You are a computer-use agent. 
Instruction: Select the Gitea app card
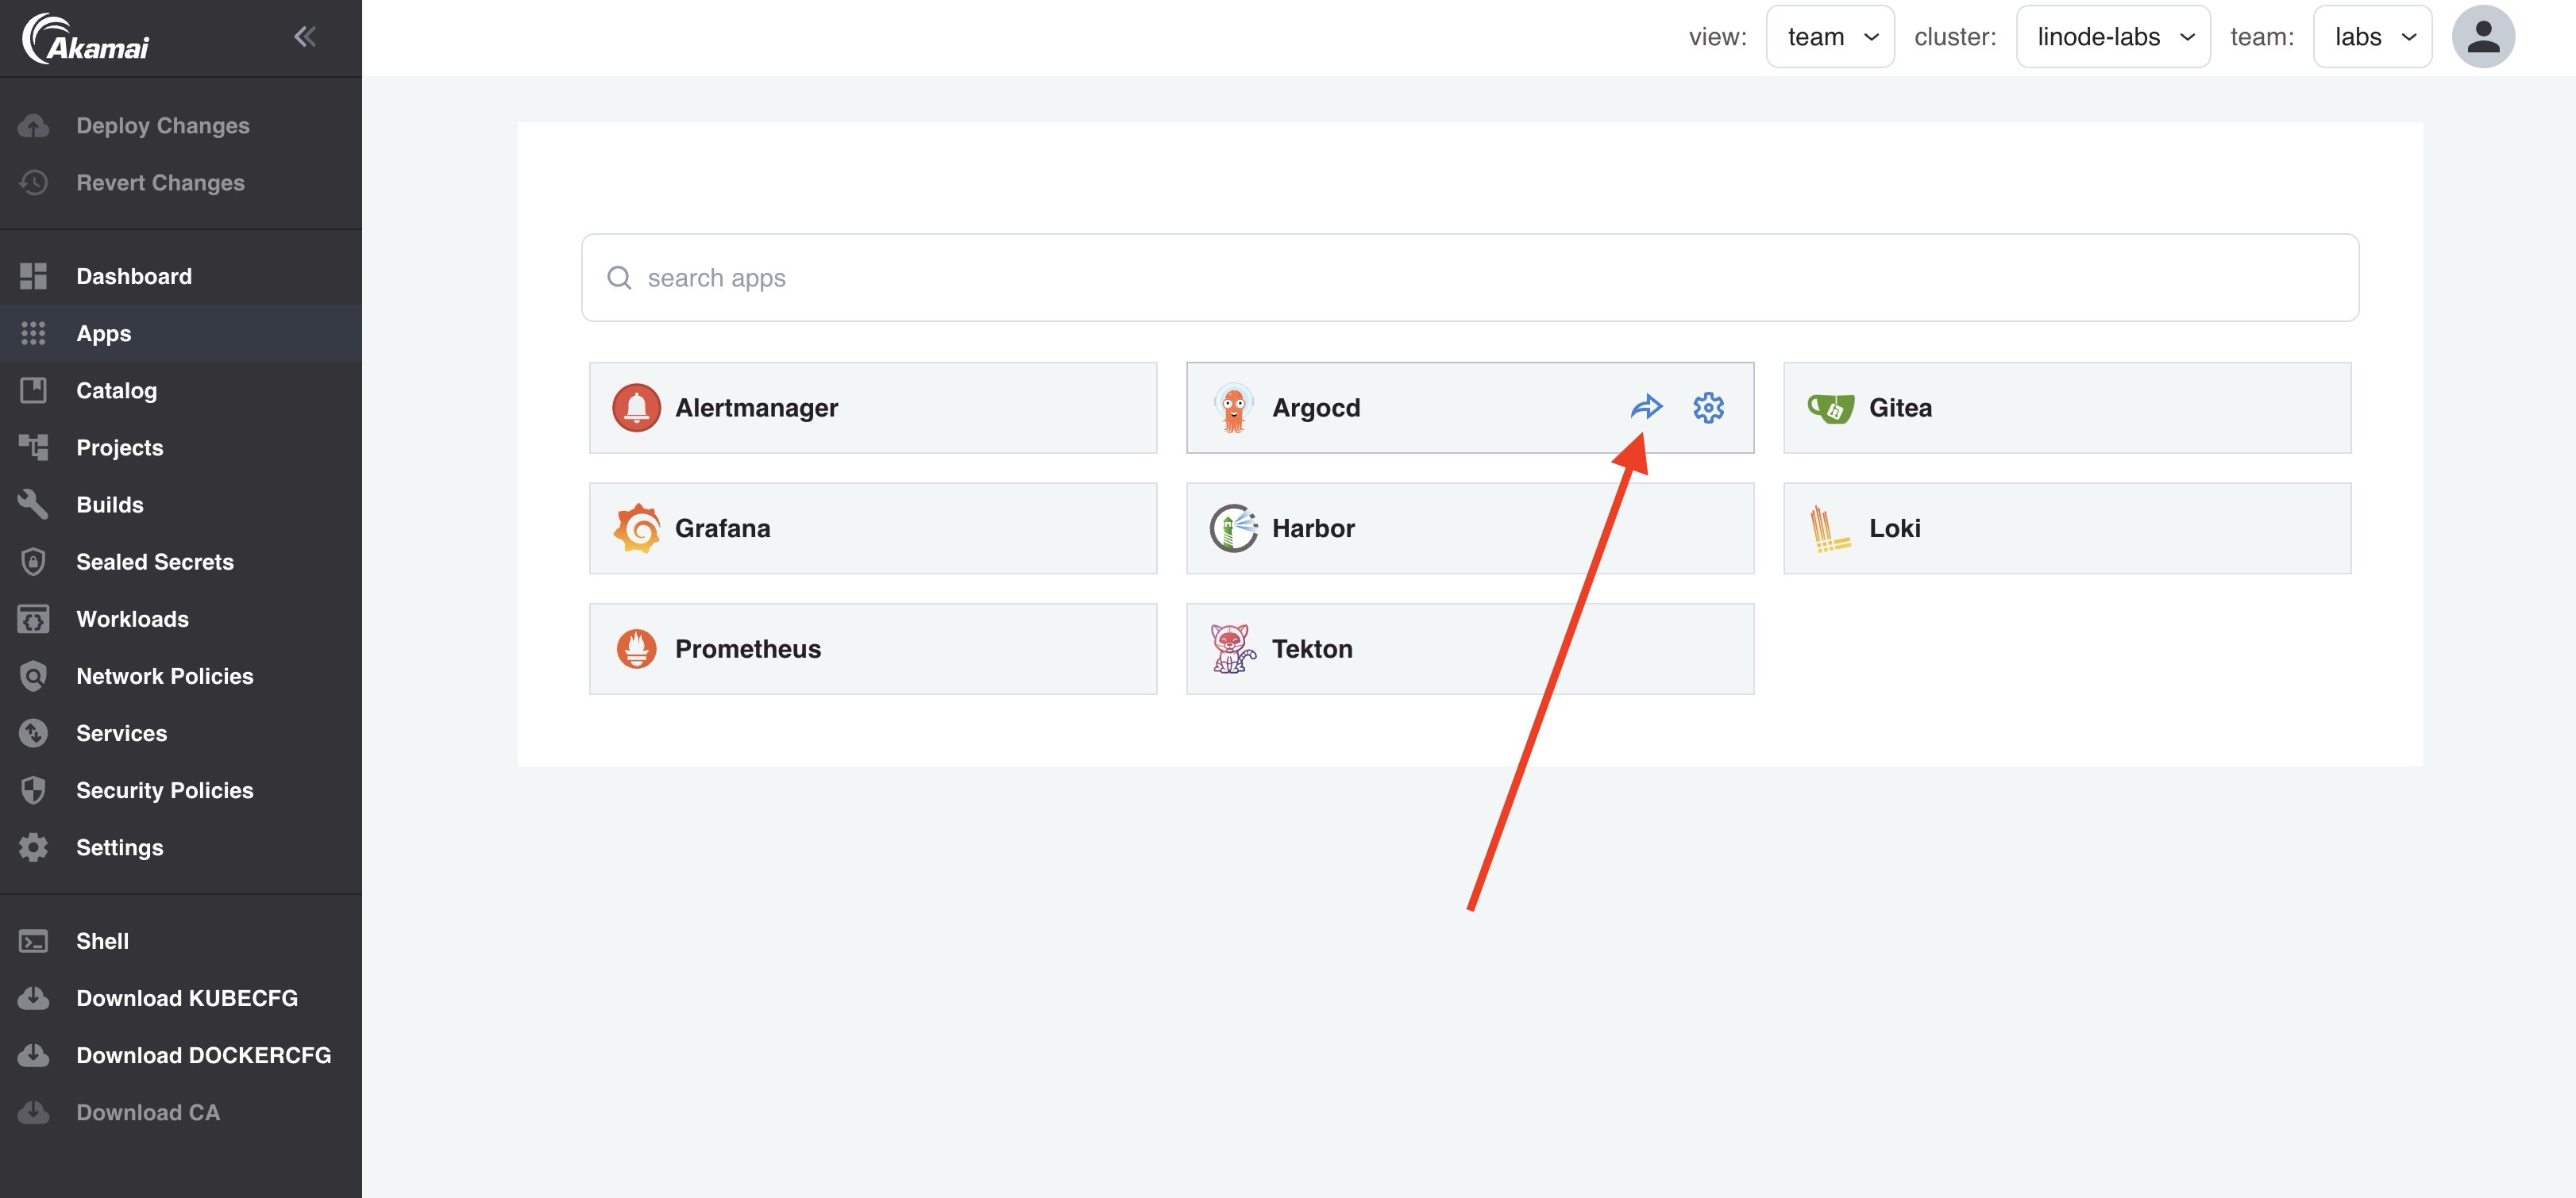tap(2067, 408)
